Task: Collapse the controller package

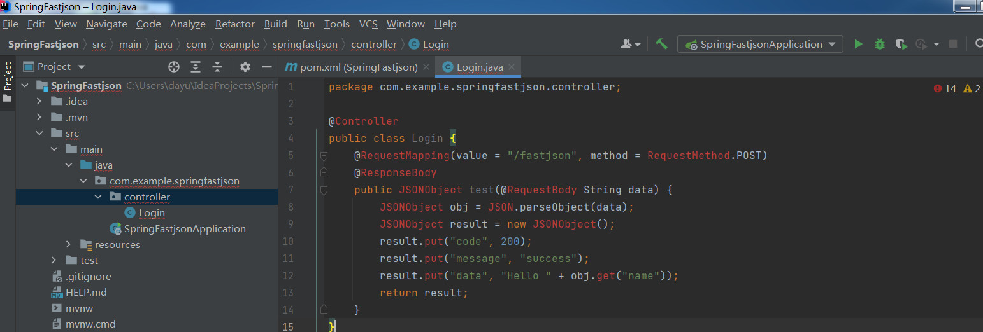Action: 98,197
